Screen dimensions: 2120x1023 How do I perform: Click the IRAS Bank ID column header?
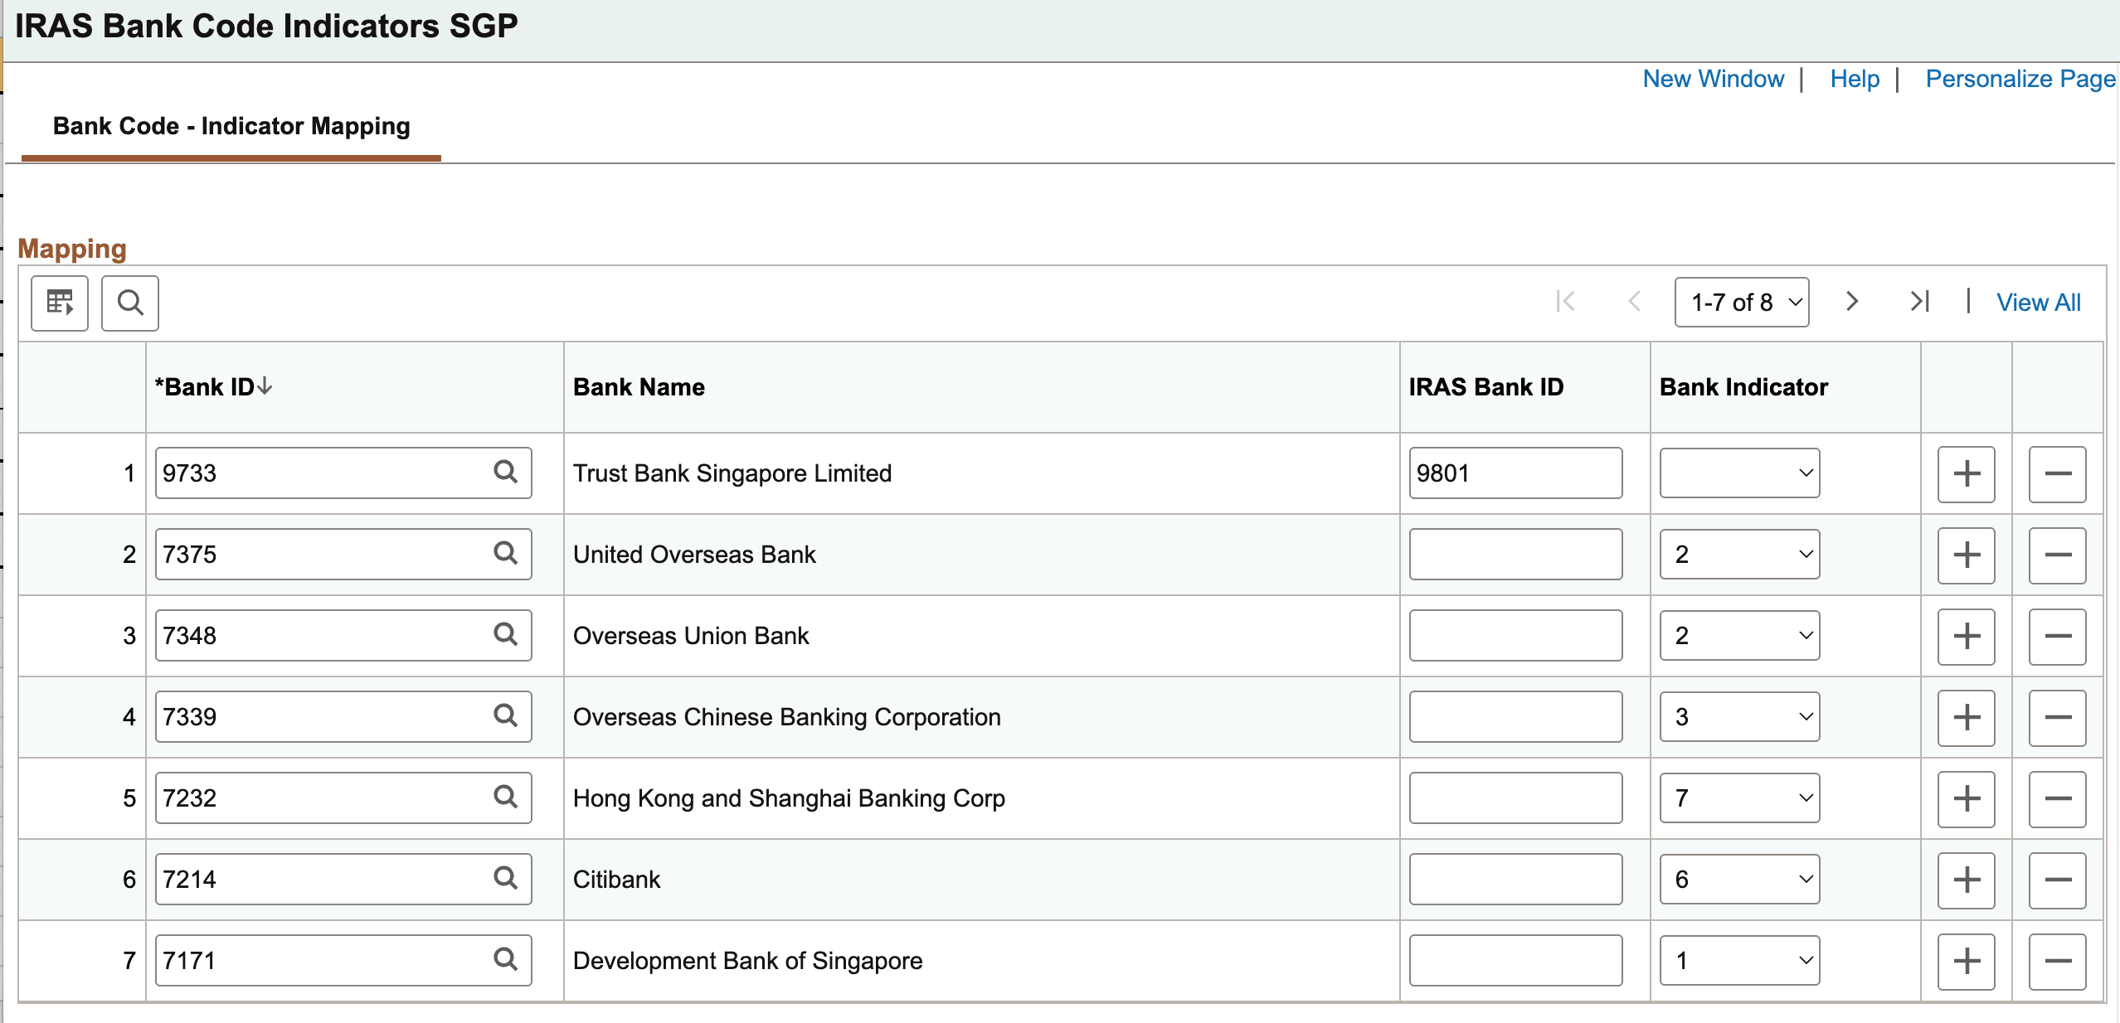(1485, 387)
